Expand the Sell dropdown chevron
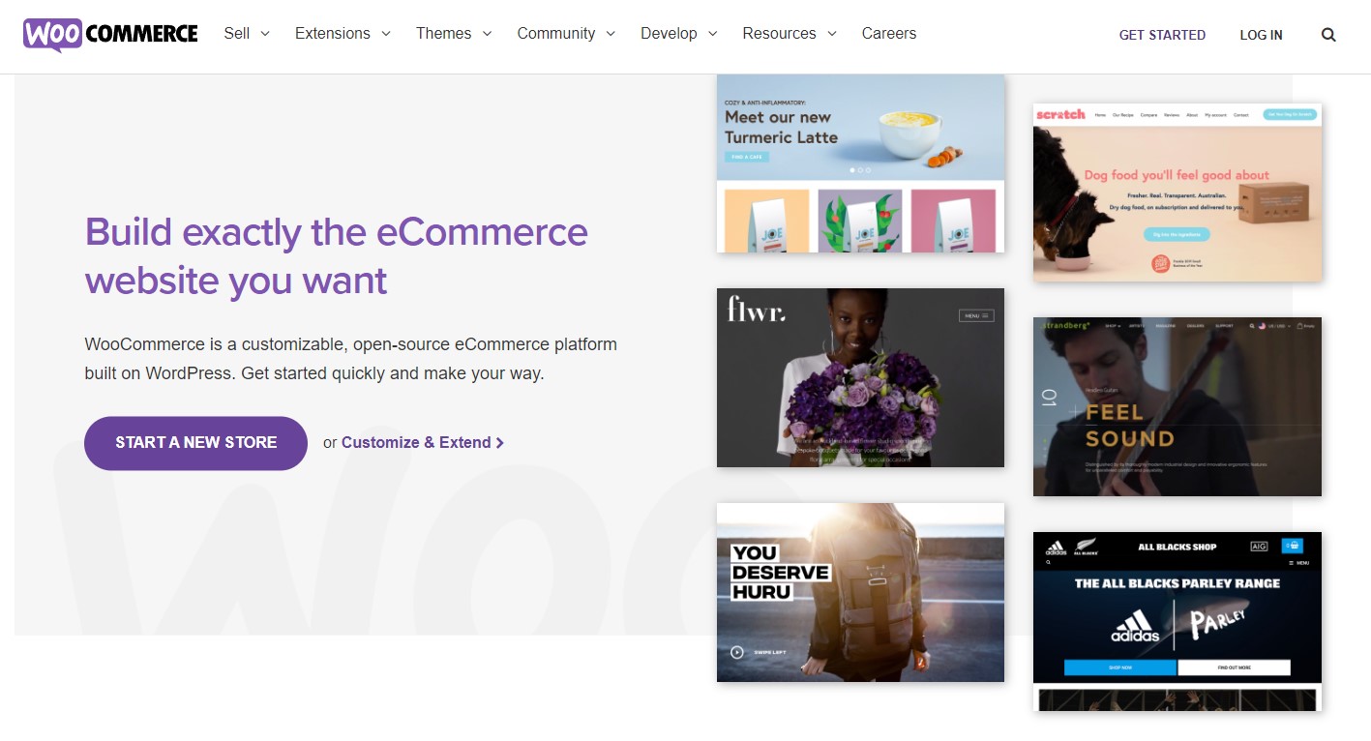 265,34
